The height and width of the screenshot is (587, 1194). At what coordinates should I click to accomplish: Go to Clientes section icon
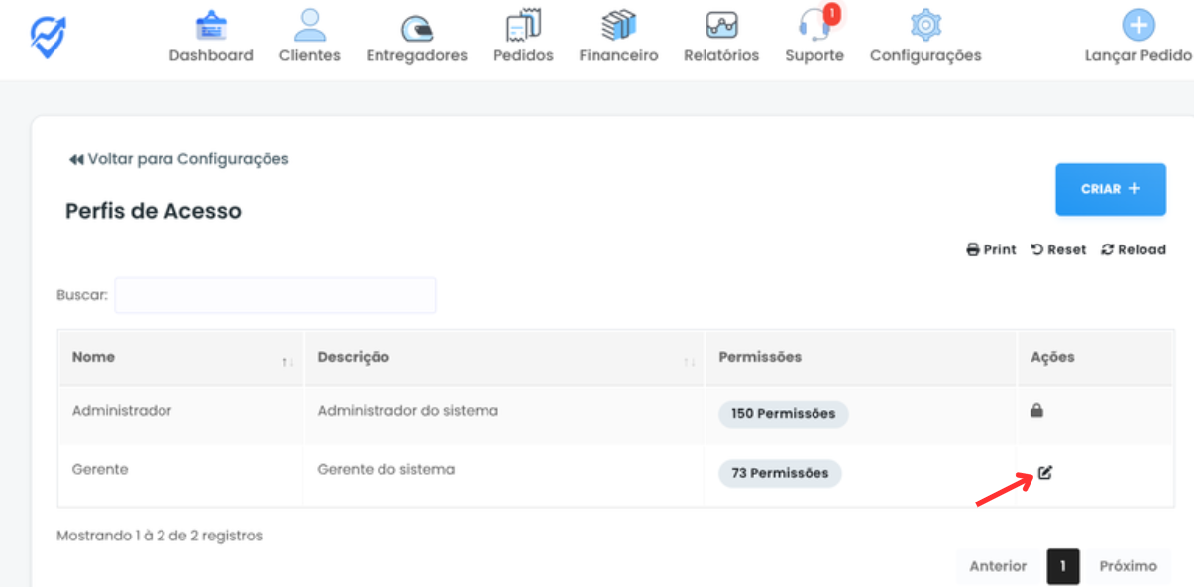pyautogui.click(x=310, y=25)
